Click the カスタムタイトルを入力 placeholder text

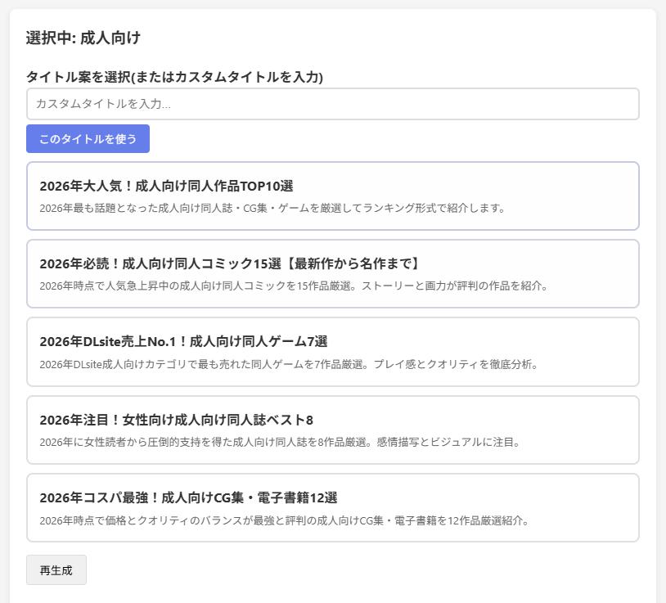(103, 104)
